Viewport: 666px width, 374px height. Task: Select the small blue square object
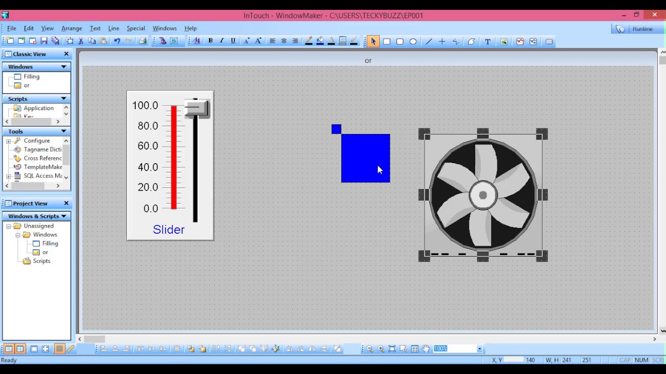[x=336, y=129]
